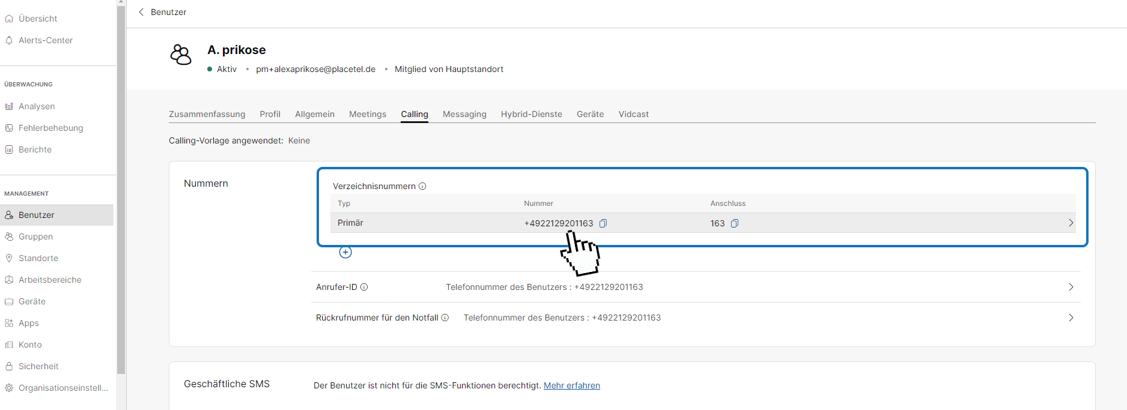Open Sicherheit lock icon in sidebar
The image size is (1127, 410).
pos(9,366)
